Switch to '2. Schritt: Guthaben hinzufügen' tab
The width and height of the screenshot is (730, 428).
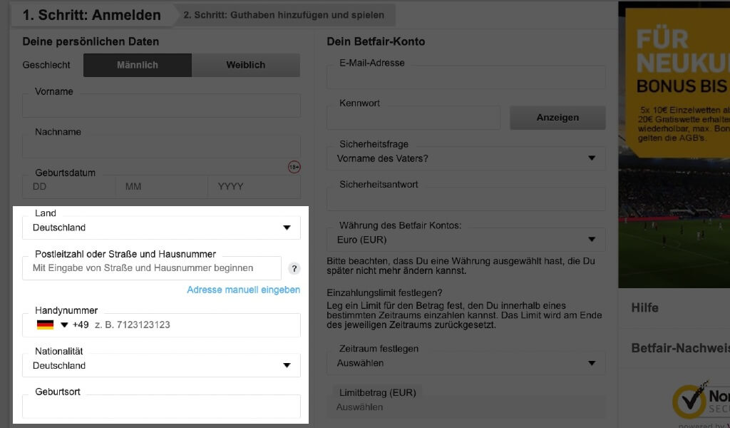point(284,15)
